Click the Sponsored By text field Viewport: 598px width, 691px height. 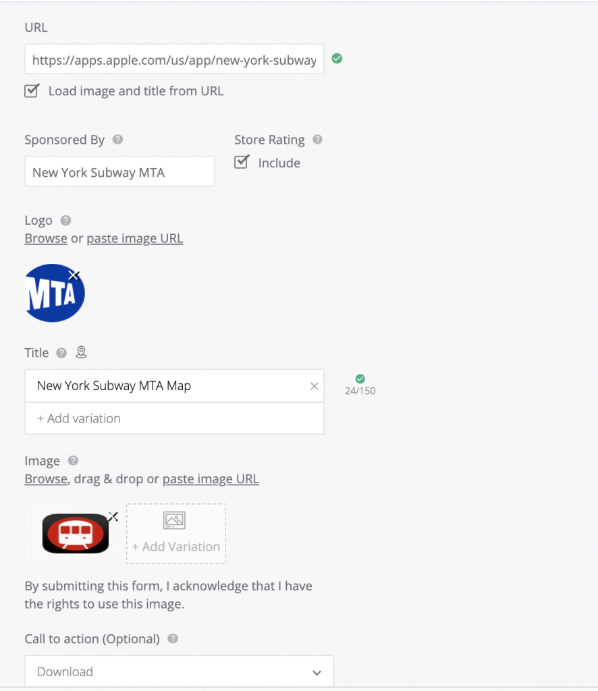tap(119, 172)
